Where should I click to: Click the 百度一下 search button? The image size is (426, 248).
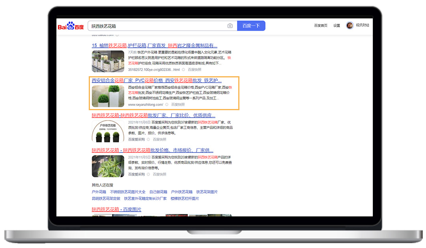[x=251, y=26]
